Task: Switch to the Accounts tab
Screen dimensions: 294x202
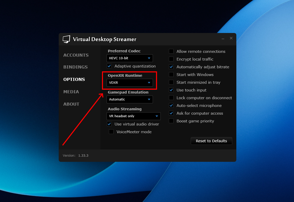Action: 76,55
